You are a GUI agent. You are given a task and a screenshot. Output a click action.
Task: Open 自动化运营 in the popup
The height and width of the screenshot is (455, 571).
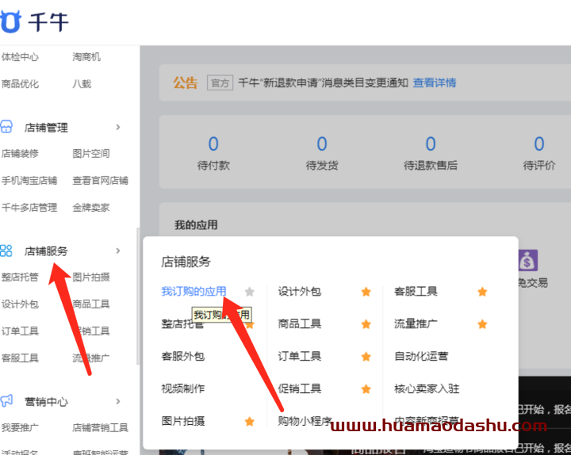point(421,356)
